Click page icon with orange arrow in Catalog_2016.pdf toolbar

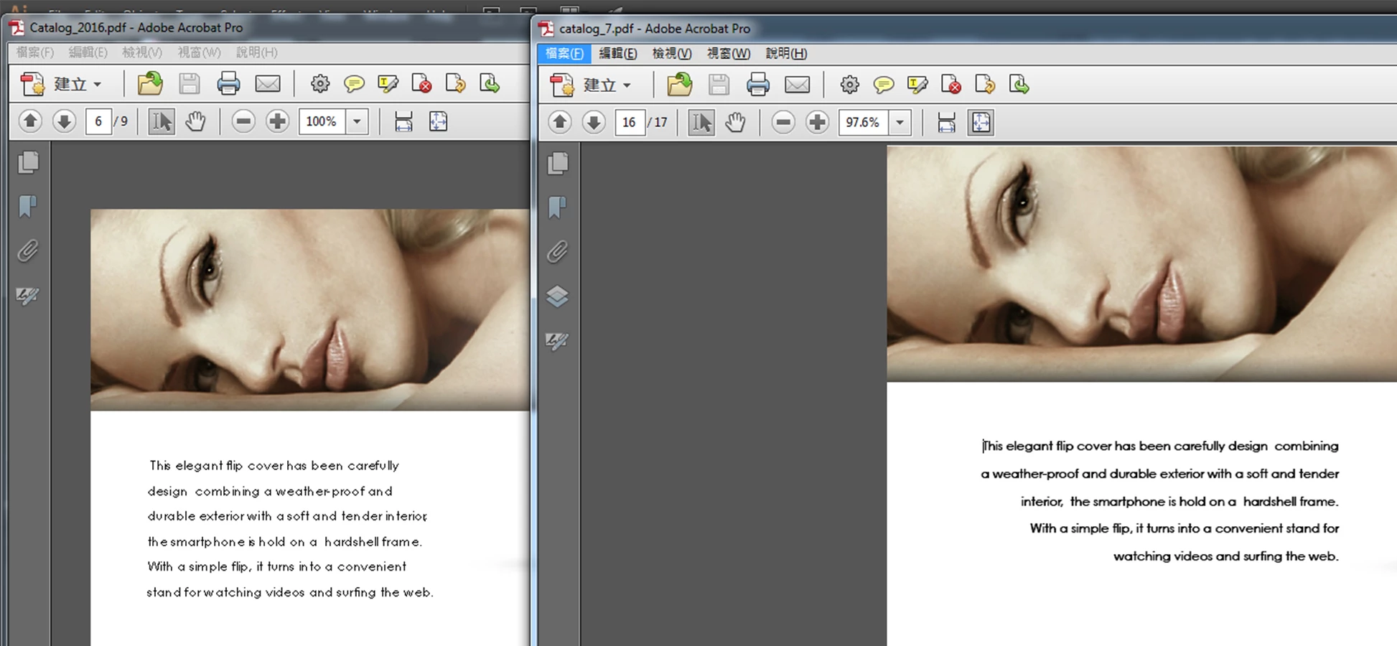[455, 84]
